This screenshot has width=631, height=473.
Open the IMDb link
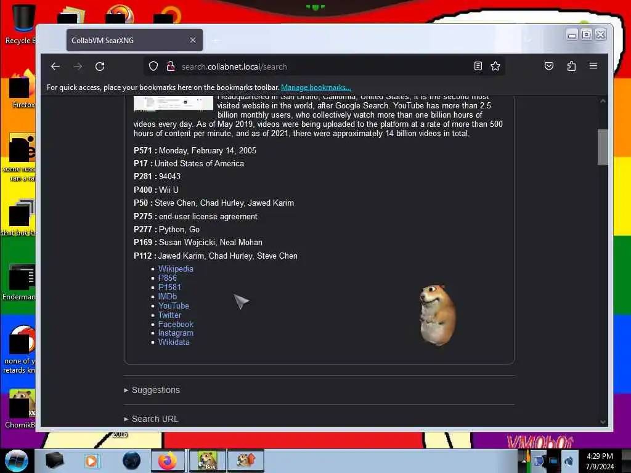tap(168, 296)
